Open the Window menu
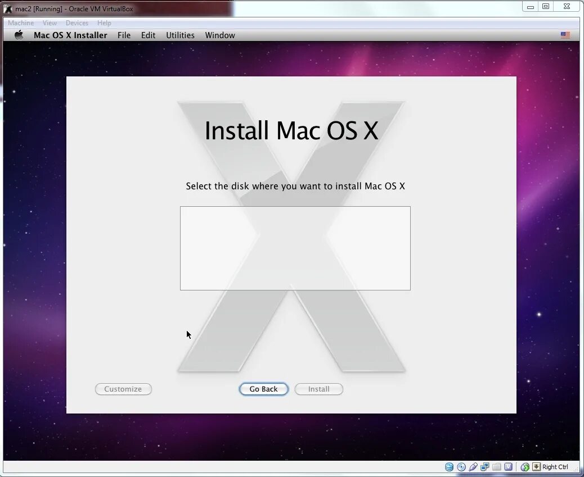The image size is (584, 477). (220, 35)
